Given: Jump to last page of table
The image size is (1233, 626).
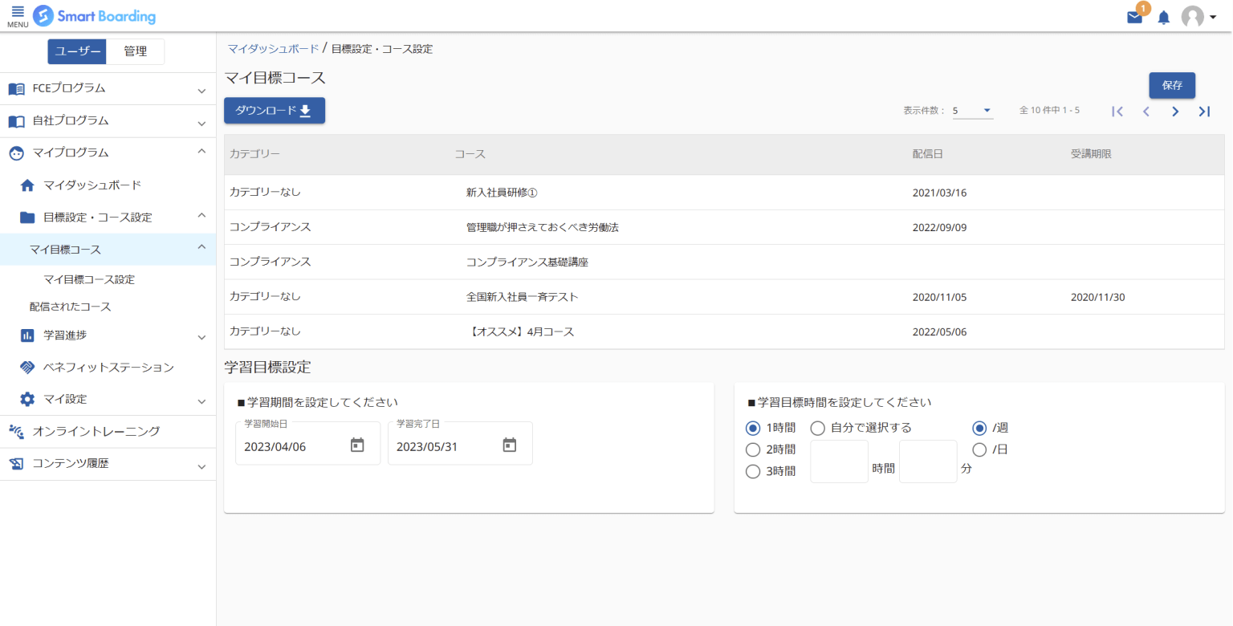Looking at the screenshot, I should click(x=1204, y=112).
